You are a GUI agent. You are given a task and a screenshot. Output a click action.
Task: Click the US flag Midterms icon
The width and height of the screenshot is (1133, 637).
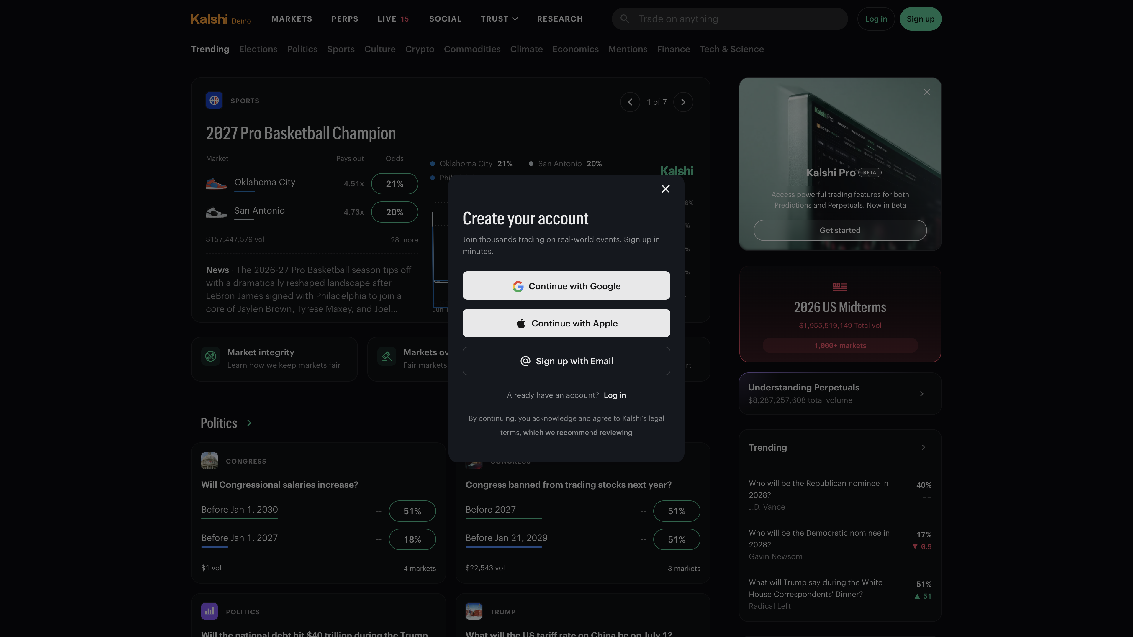point(840,287)
